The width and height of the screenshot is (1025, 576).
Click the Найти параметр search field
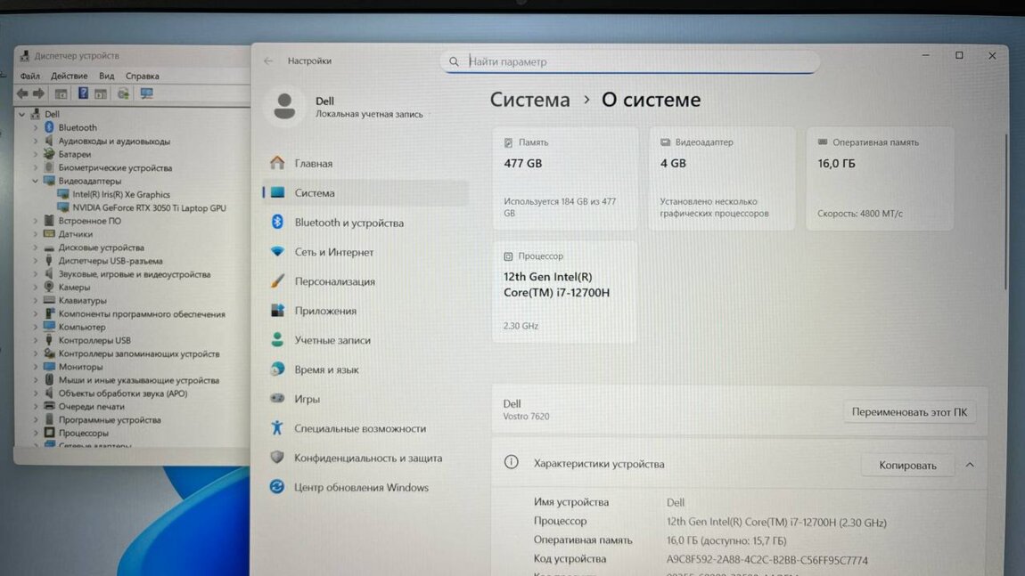coord(633,61)
